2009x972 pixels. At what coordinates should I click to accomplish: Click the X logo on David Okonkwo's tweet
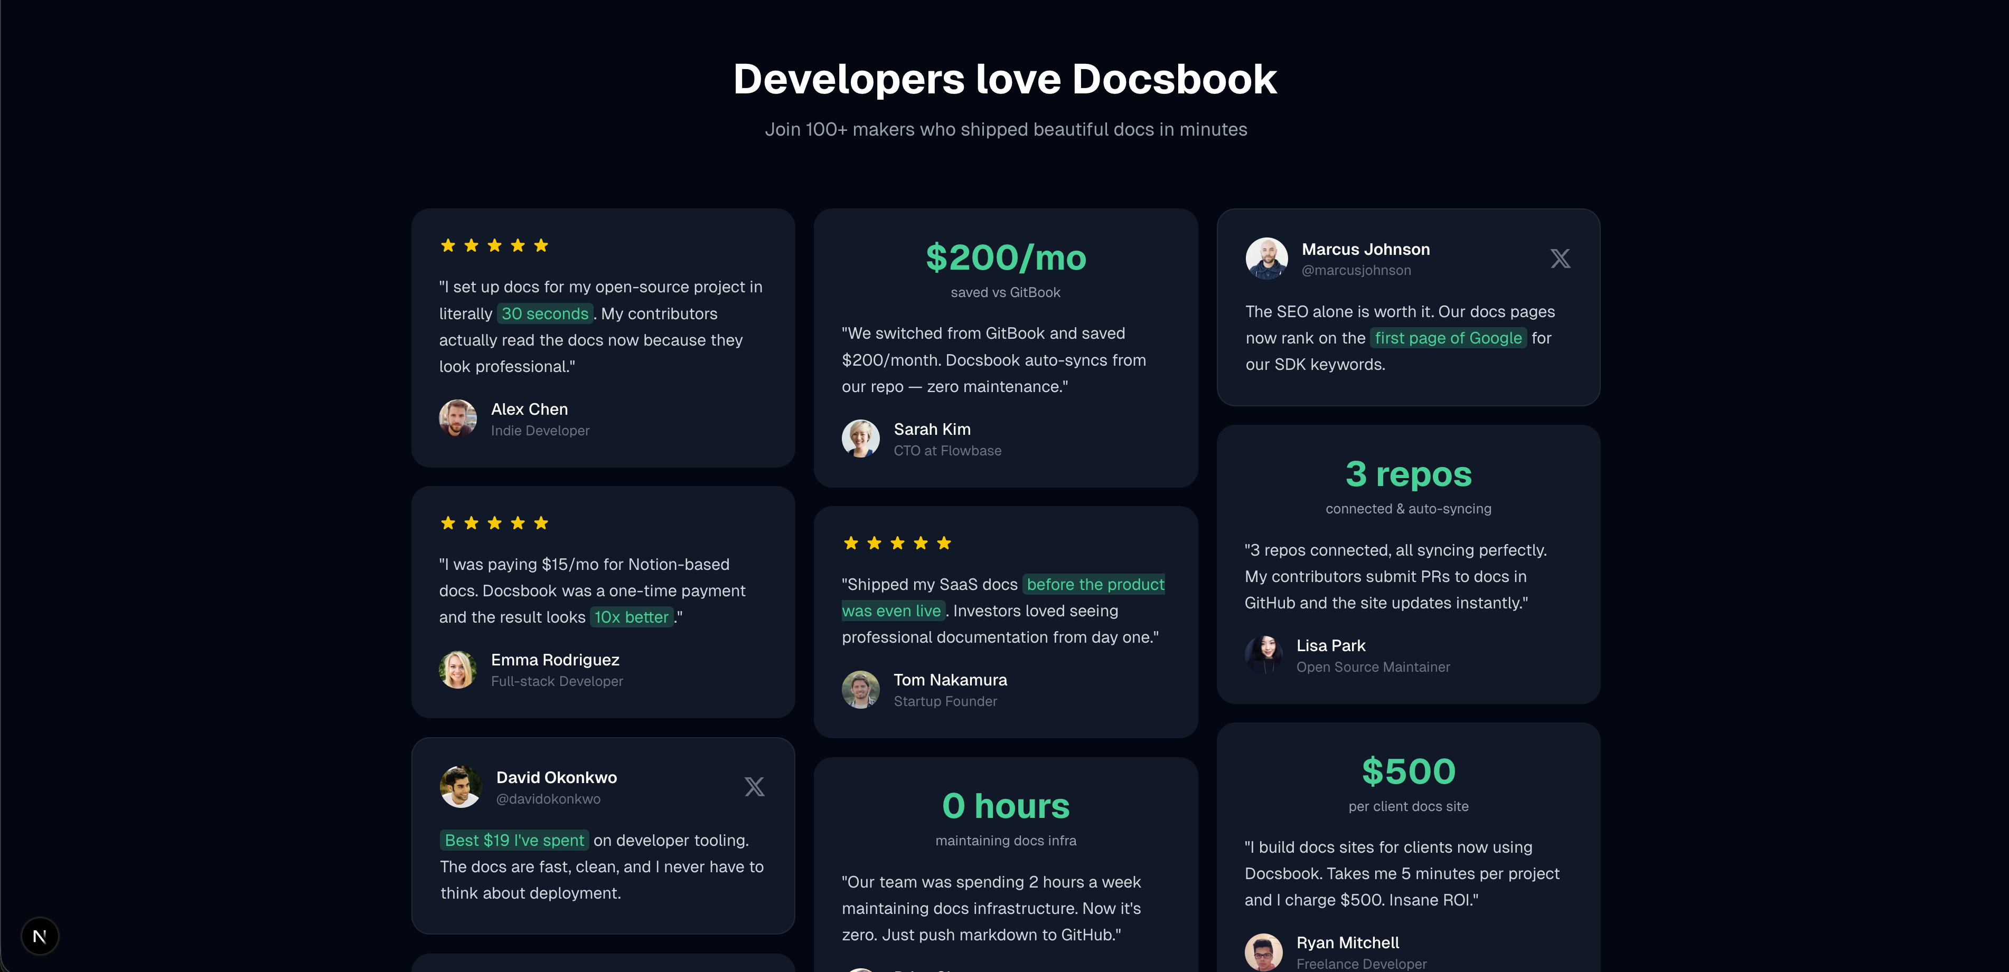753,786
